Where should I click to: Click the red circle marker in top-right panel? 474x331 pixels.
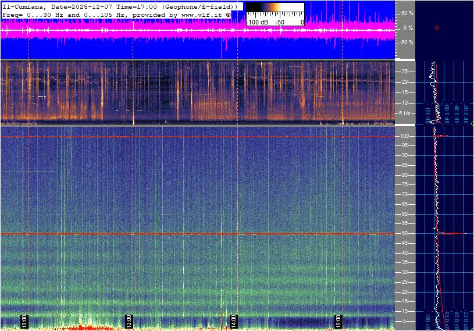coord(437,27)
